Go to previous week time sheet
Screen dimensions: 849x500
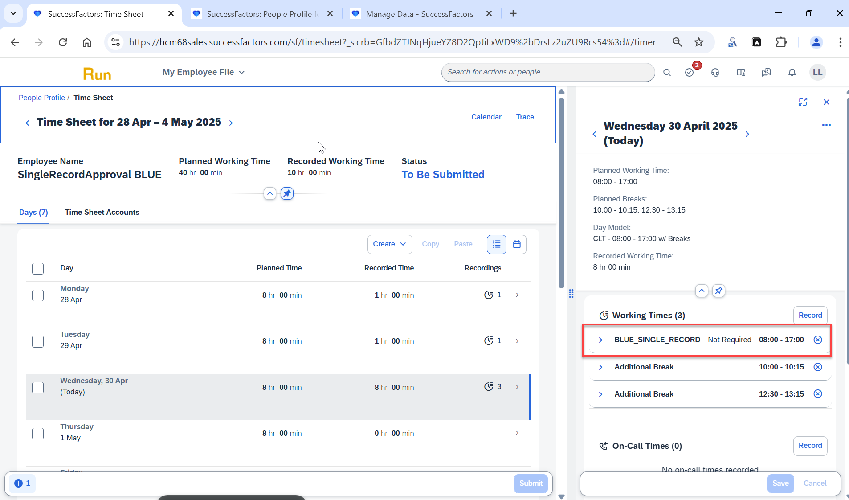27,123
